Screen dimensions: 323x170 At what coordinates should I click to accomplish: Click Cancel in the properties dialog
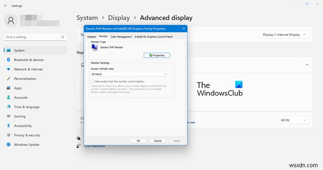(x=158, y=141)
